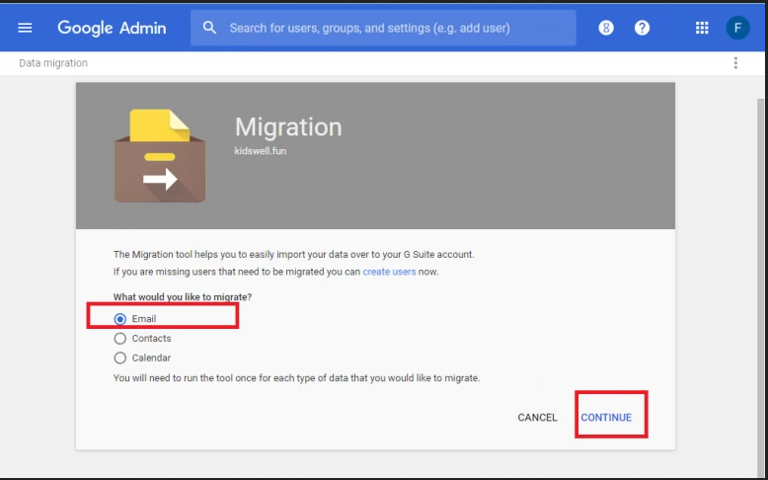
Task: Select the Email radio button
Action: (120, 319)
